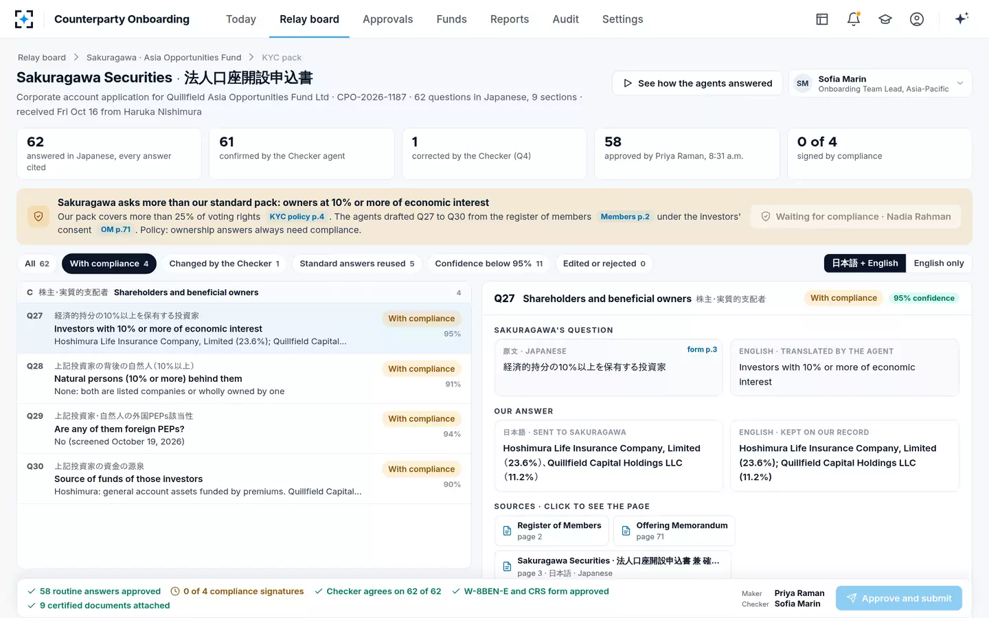
Task: Select question Q28 Natural persons row
Action: 244,378
